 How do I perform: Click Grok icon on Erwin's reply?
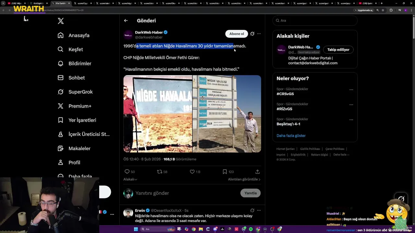pos(252,210)
